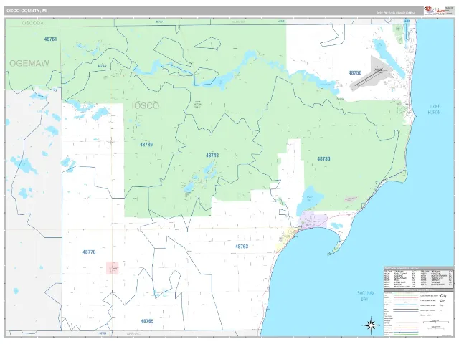Viewport: 459px width, 344px height.
Task: Click the publisher logo beside the title bar
Action: (x=435, y=11)
